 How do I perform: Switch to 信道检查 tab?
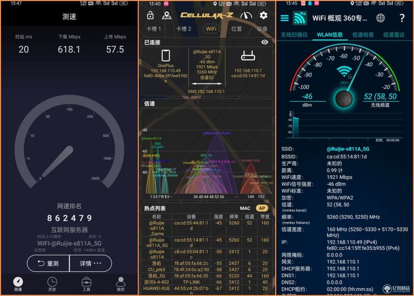(363, 35)
